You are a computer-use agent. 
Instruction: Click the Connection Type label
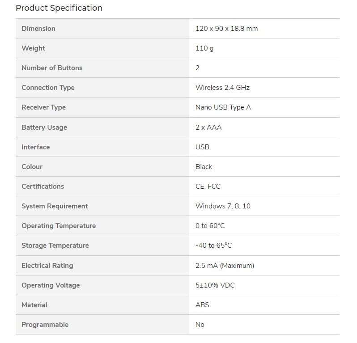click(48, 88)
